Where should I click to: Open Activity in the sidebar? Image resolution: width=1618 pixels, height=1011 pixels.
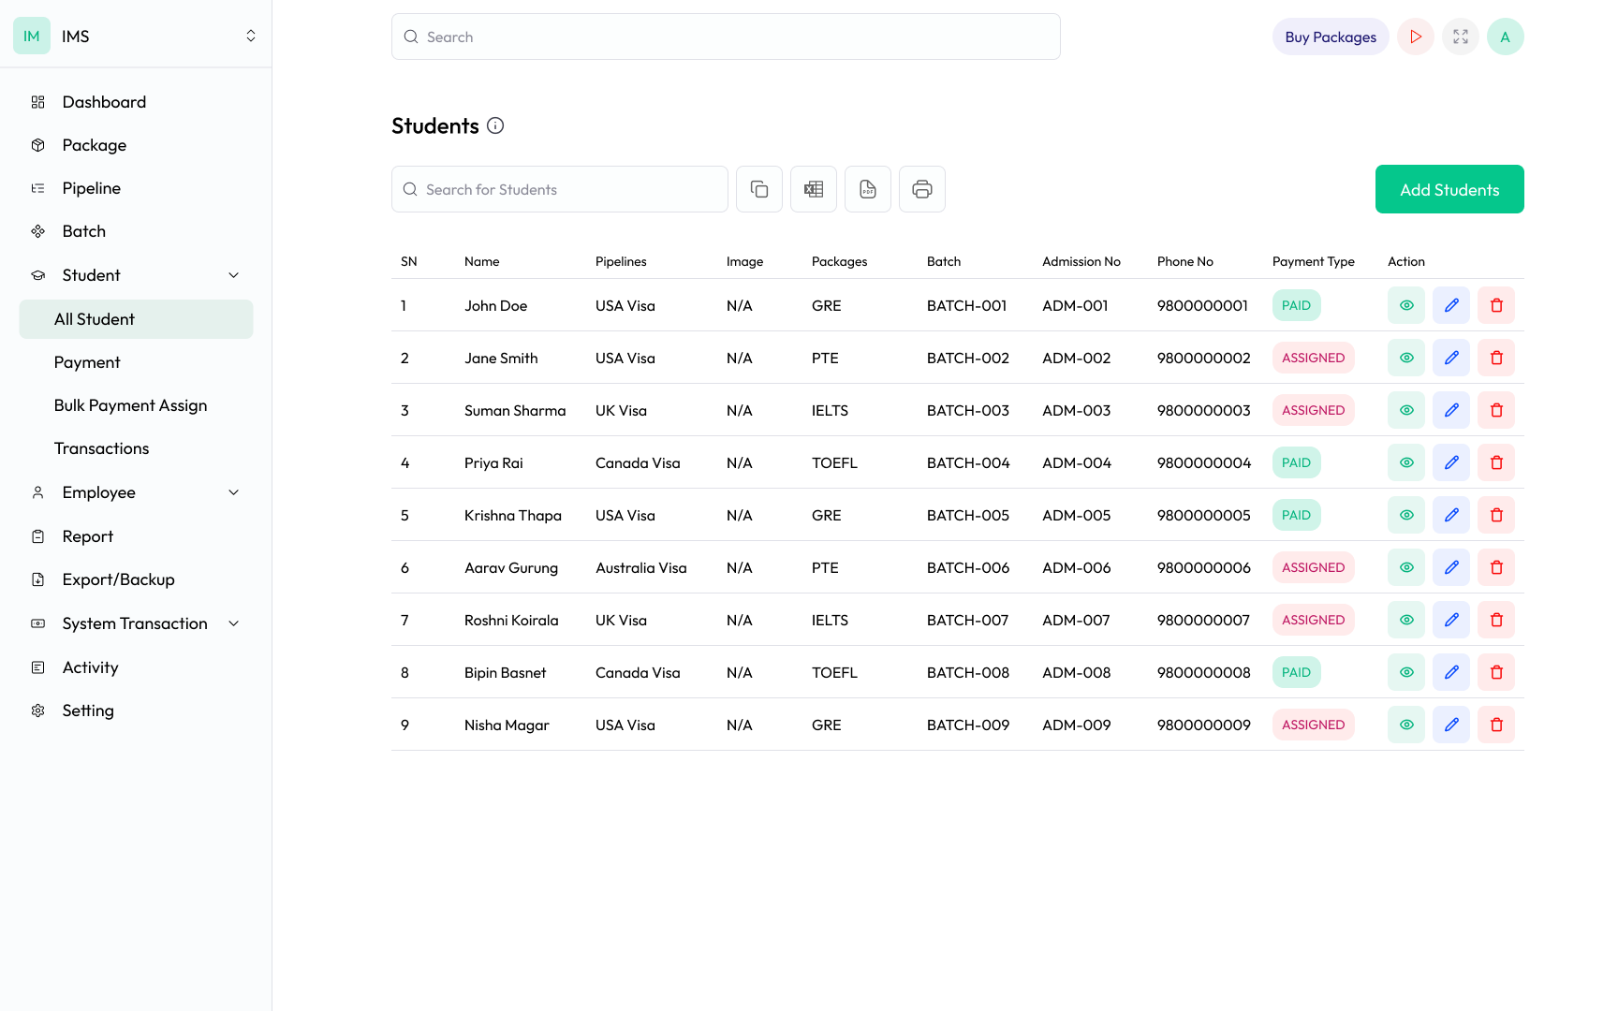pyautogui.click(x=136, y=667)
